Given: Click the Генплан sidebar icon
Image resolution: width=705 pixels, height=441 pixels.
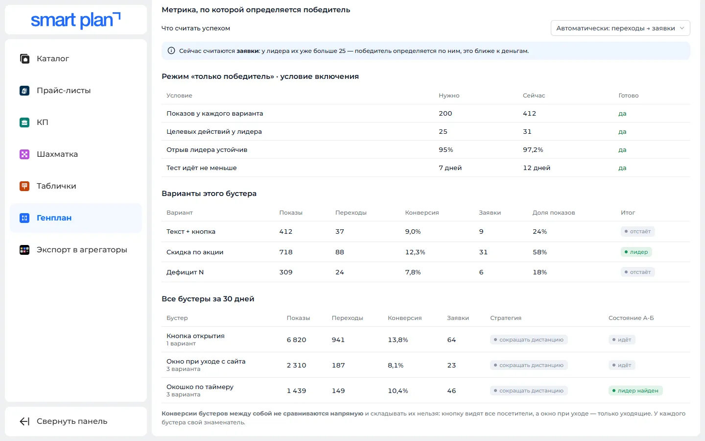Looking at the screenshot, I should point(24,218).
